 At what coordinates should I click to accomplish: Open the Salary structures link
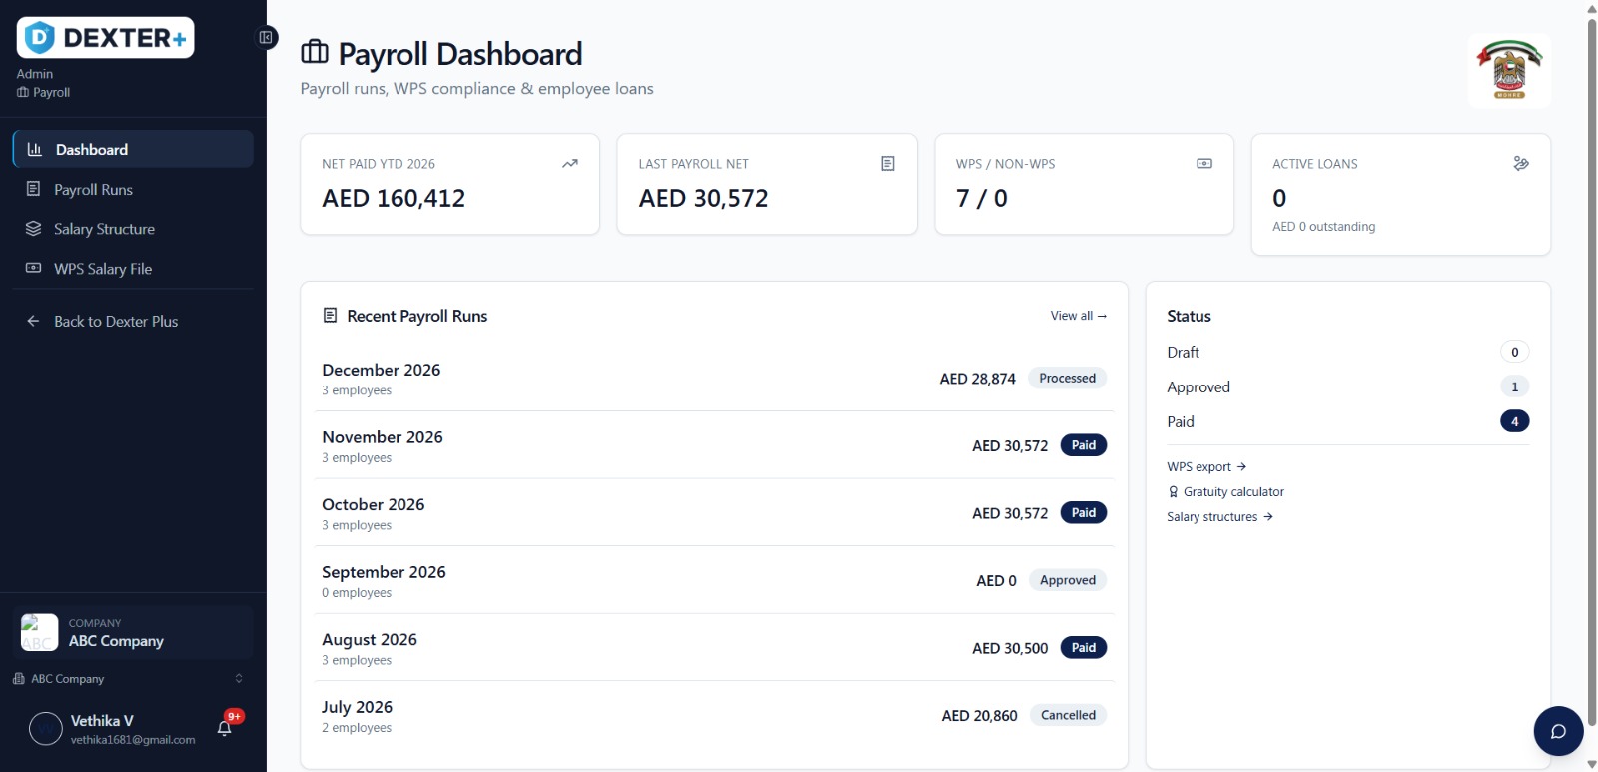pos(1220,517)
